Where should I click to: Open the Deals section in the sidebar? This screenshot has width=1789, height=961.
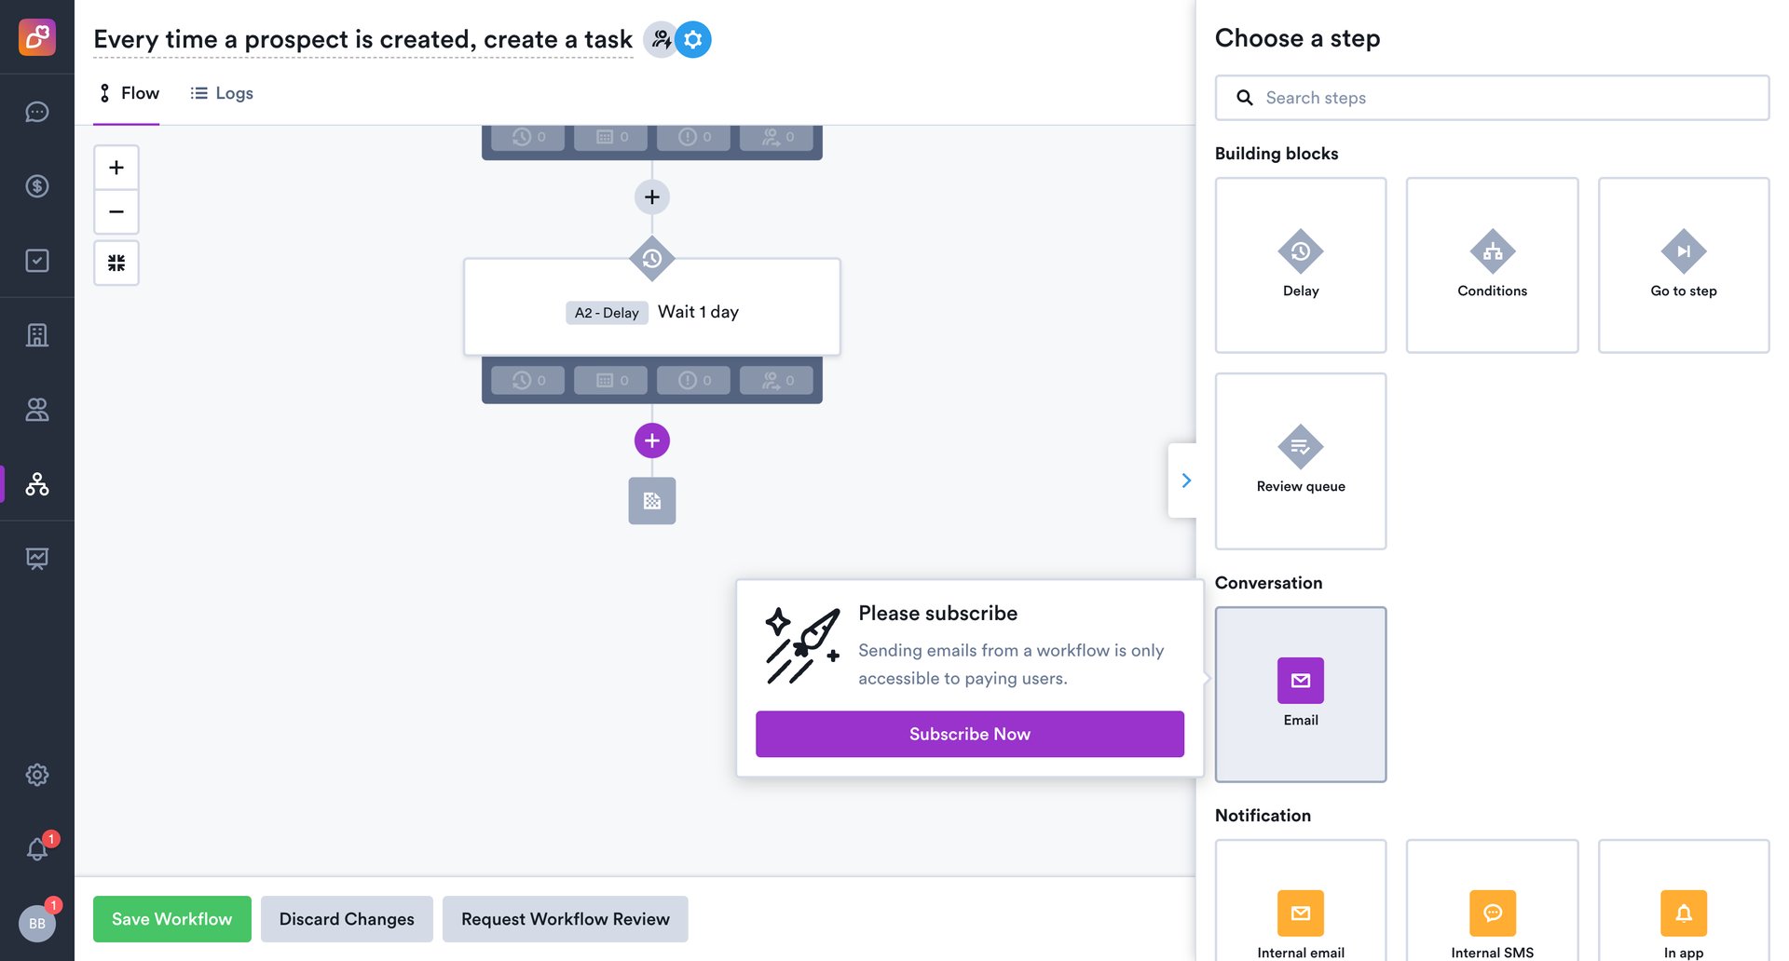pyautogui.click(x=37, y=186)
